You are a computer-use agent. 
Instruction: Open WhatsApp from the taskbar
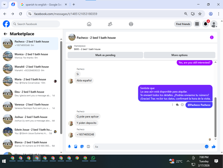click(93, 158)
